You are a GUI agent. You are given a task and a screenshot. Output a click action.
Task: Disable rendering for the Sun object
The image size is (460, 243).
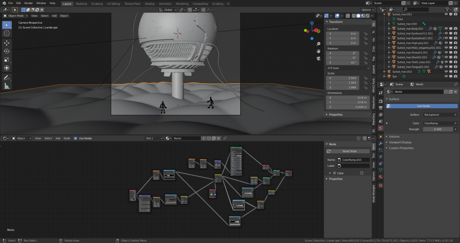point(456,76)
